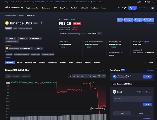Open Portfolio nav item
This screenshot has height=120, width=157.
coord(74,8)
